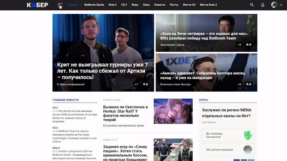Click the +7 rating on Крит article

tap(136, 84)
